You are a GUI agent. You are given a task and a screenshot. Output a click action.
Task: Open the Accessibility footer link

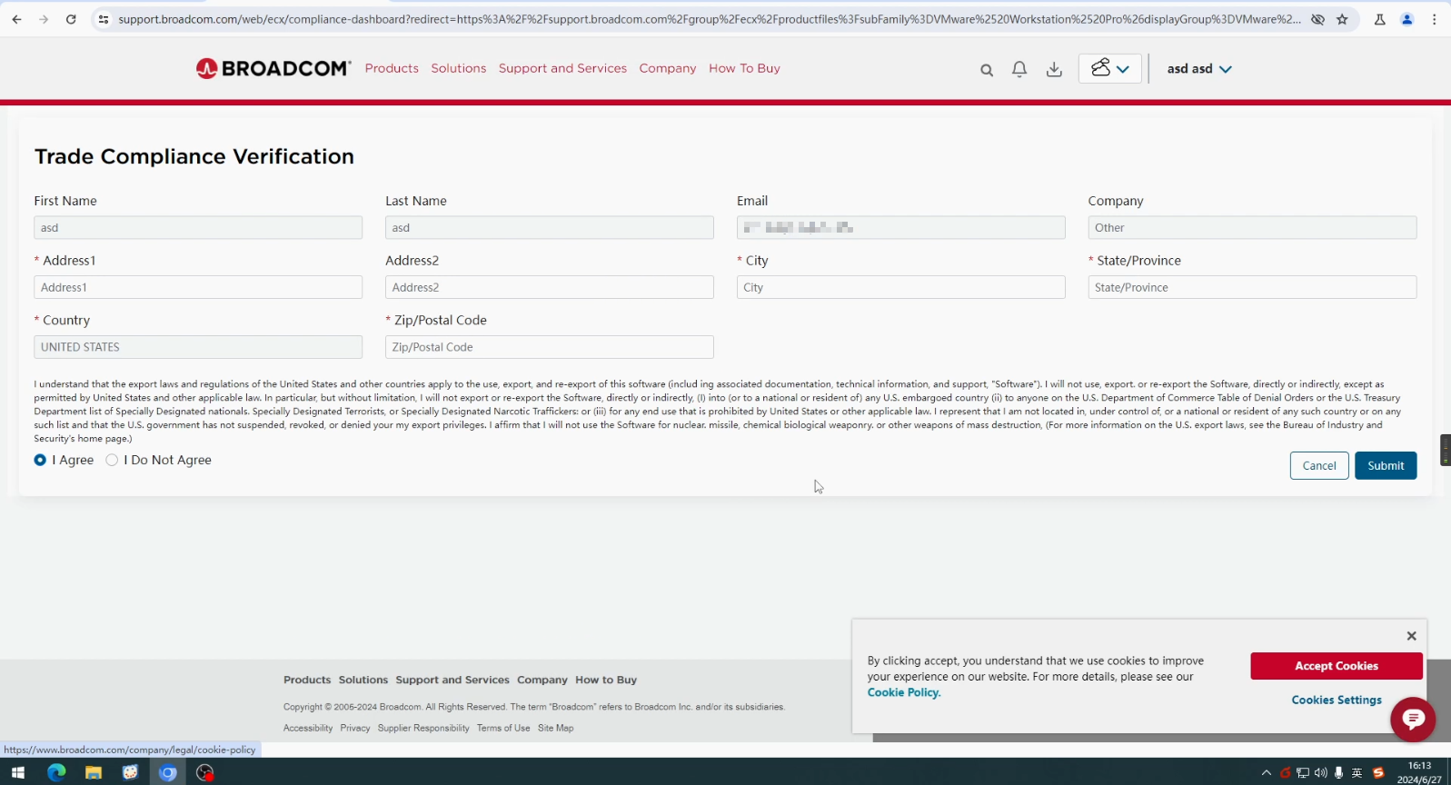click(308, 728)
